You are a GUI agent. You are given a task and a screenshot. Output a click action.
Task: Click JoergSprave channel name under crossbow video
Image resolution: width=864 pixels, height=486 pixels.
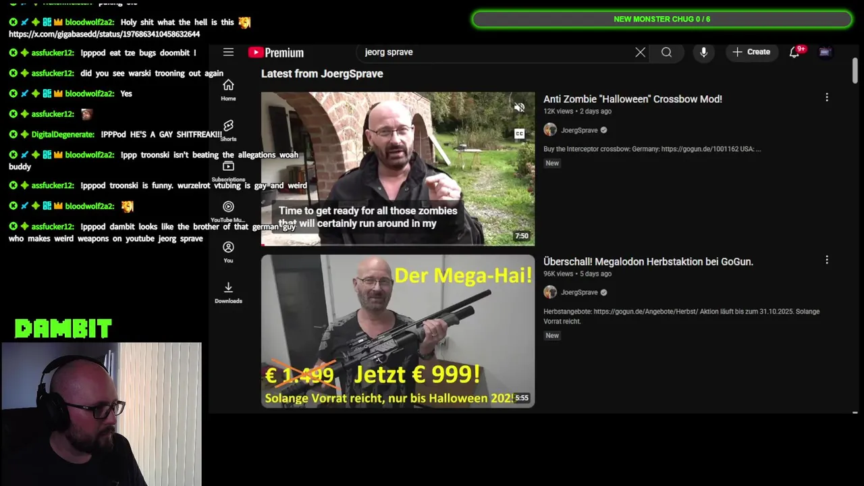579,130
